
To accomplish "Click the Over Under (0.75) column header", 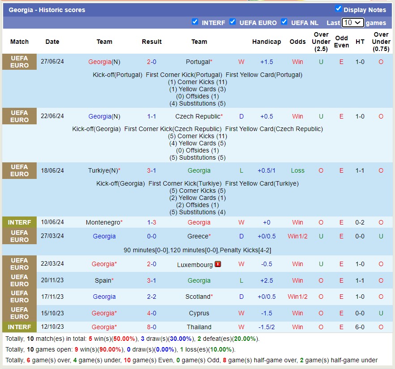I will coord(381,42).
